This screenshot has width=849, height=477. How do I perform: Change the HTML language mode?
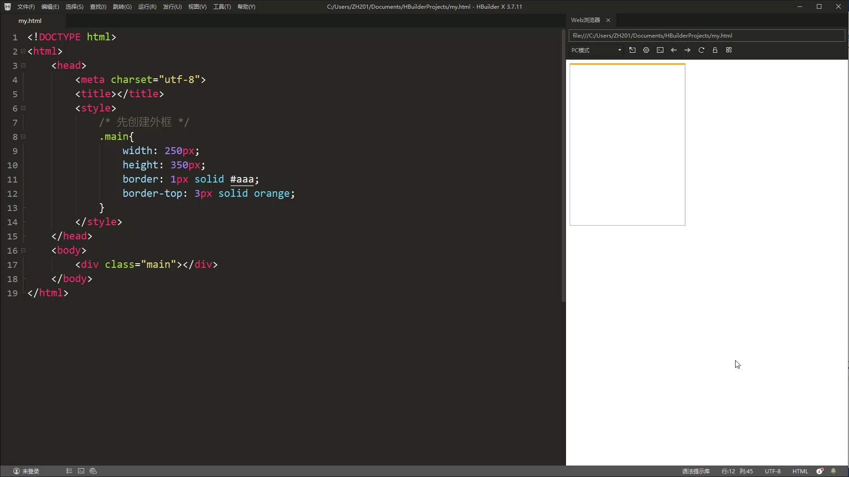800,471
